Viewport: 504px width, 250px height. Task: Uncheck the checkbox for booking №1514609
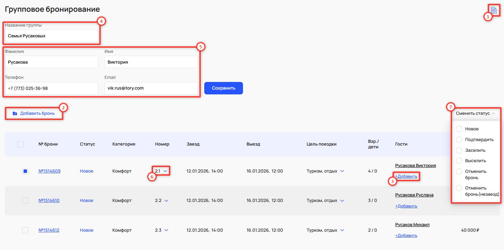click(x=25, y=171)
